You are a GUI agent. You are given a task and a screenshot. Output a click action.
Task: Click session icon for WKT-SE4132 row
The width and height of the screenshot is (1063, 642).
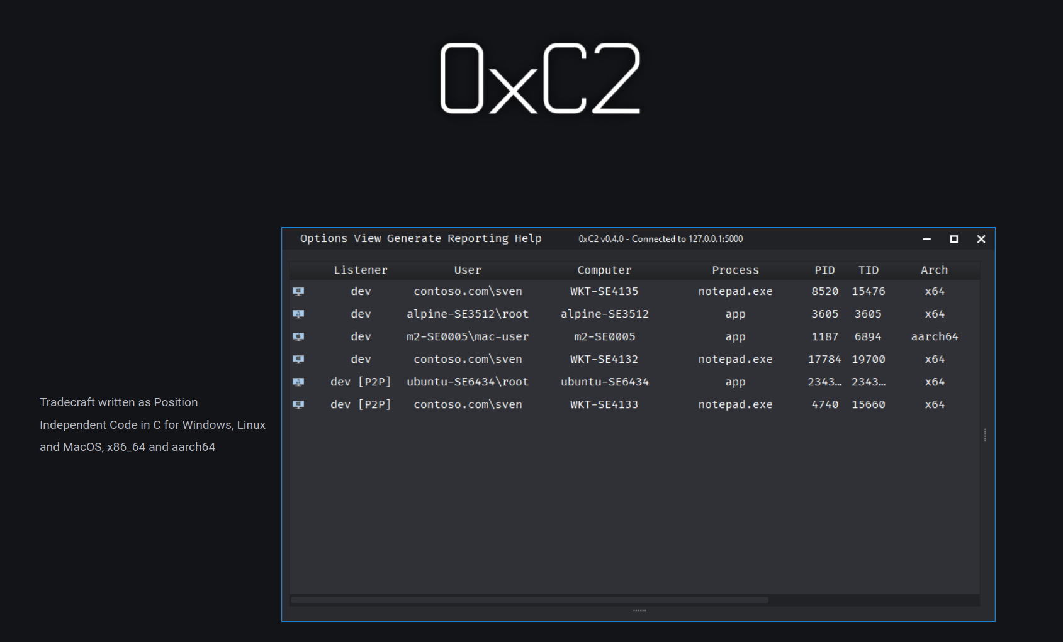298,359
